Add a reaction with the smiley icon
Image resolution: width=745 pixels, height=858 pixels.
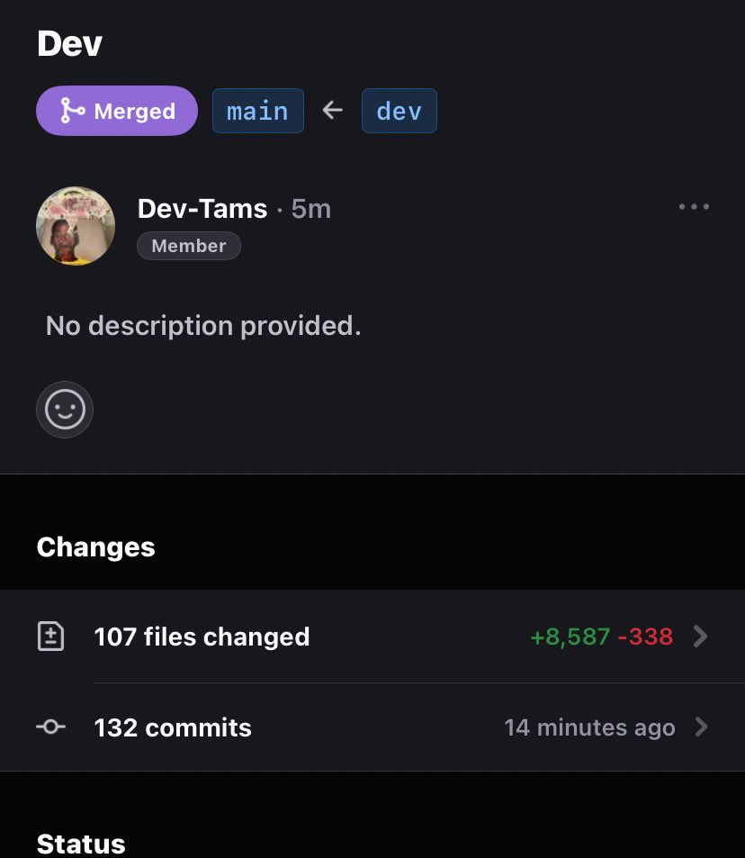[x=65, y=410]
